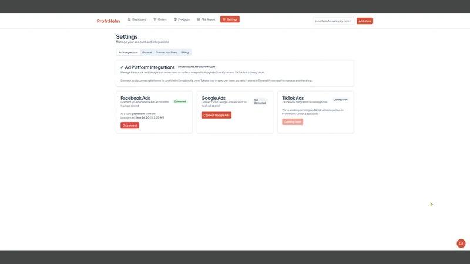Open the chat support bubble icon
Screen dimensions: 470x264
pyautogui.click(x=461, y=243)
